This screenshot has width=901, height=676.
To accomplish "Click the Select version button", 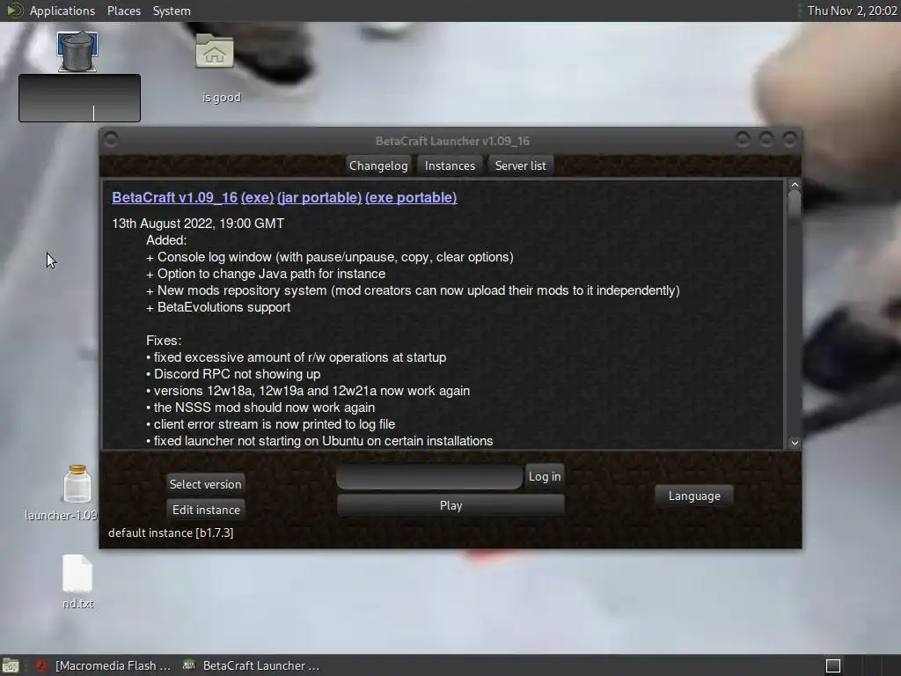I will coord(205,484).
